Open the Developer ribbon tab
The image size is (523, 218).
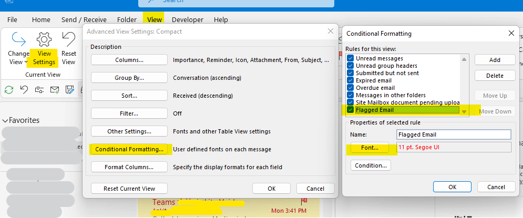click(x=188, y=19)
